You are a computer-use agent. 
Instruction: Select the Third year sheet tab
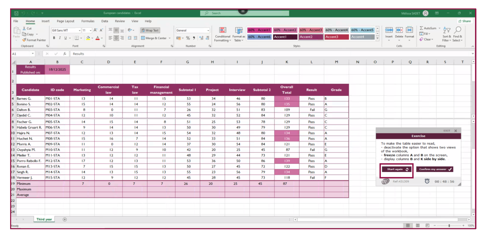click(44, 219)
